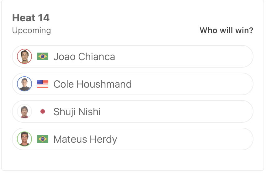Image resolution: width=266 pixels, height=174 pixels.
Task: Click Brazil flag next to Joao Chianca
Action: click(43, 56)
